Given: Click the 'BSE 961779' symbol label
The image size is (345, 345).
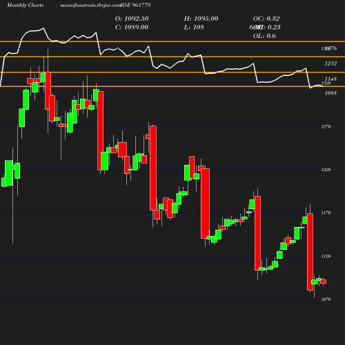Looking at the screenshot, I should tap(136, 5).
